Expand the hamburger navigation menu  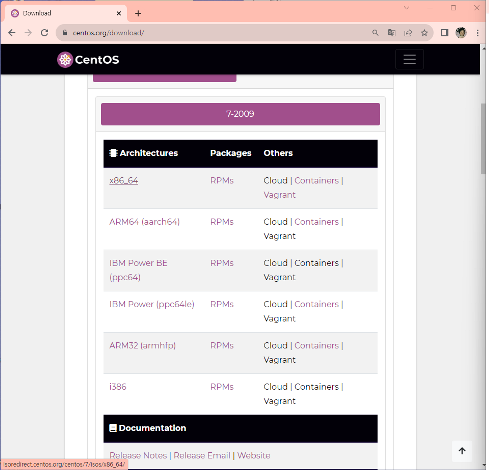pos(409,59)
